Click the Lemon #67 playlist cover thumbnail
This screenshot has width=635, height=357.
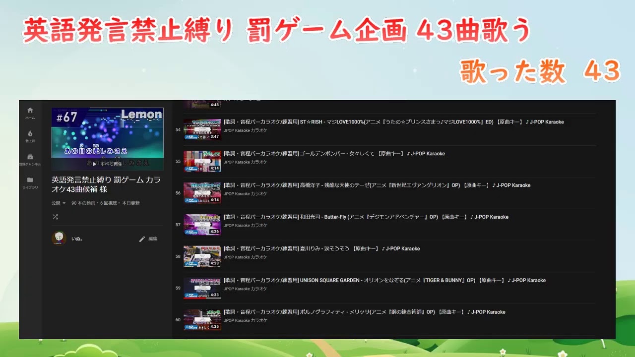(108, 139)
